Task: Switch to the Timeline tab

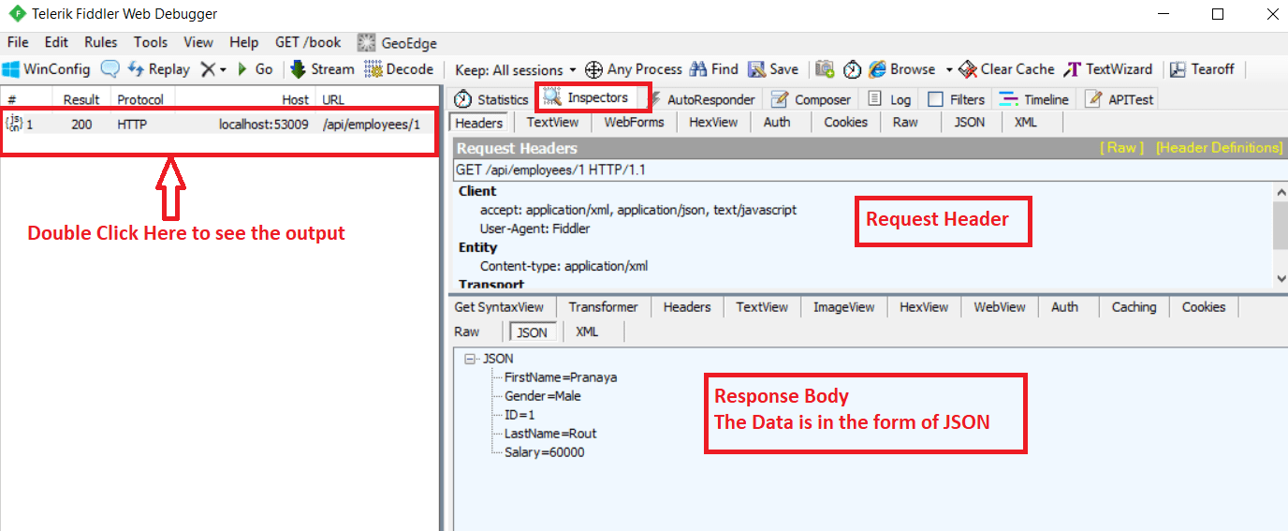Action: (1033, 99)
